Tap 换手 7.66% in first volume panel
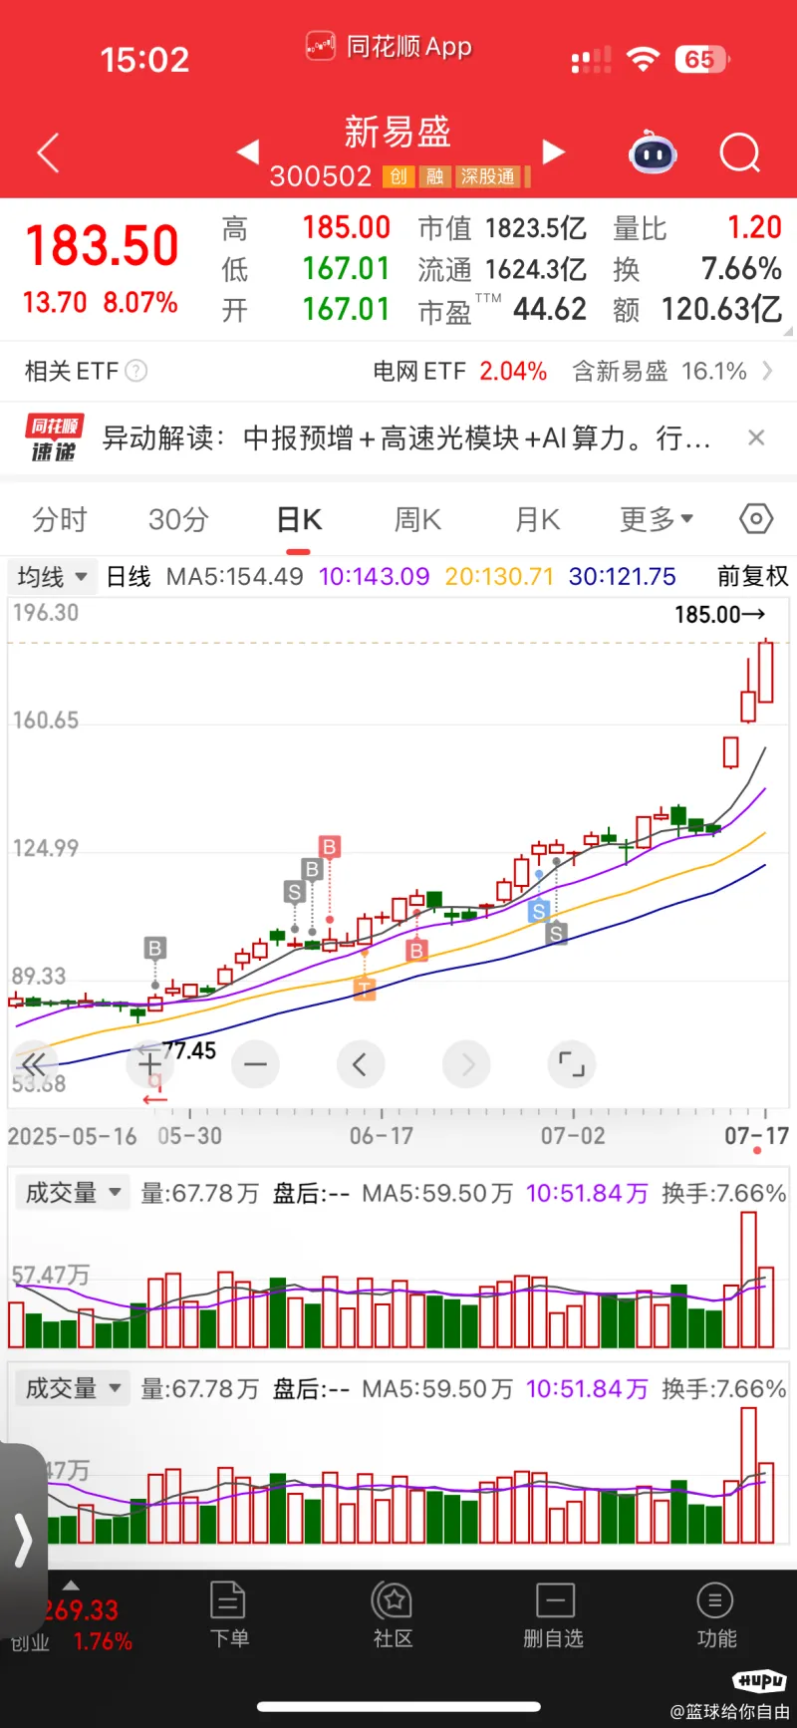 point(724,1193)
